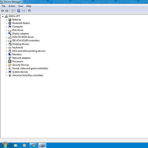Screen dimensions: 148x148
Task: Open the Help menu
Action: point(29,6)
